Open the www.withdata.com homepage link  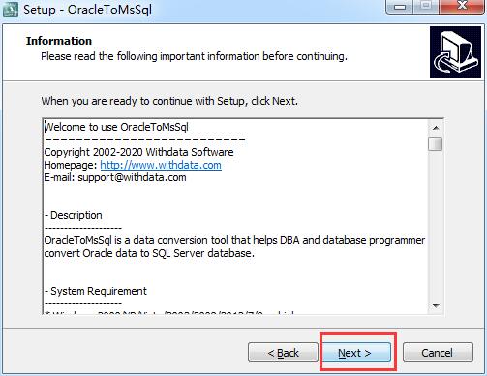pyautogui.click(x=161, y=165)
